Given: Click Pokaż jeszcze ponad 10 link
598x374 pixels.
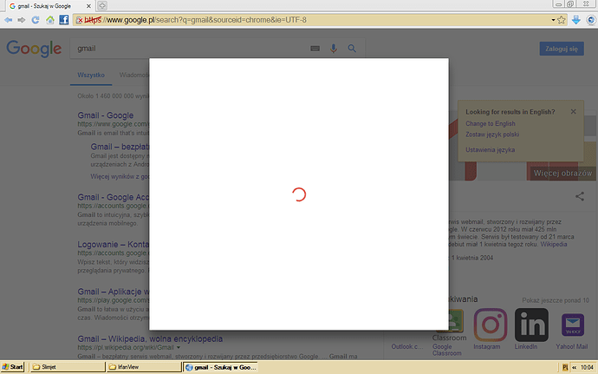Looking at the screenshot, I should pyautogui.click(x=556, y=300).
